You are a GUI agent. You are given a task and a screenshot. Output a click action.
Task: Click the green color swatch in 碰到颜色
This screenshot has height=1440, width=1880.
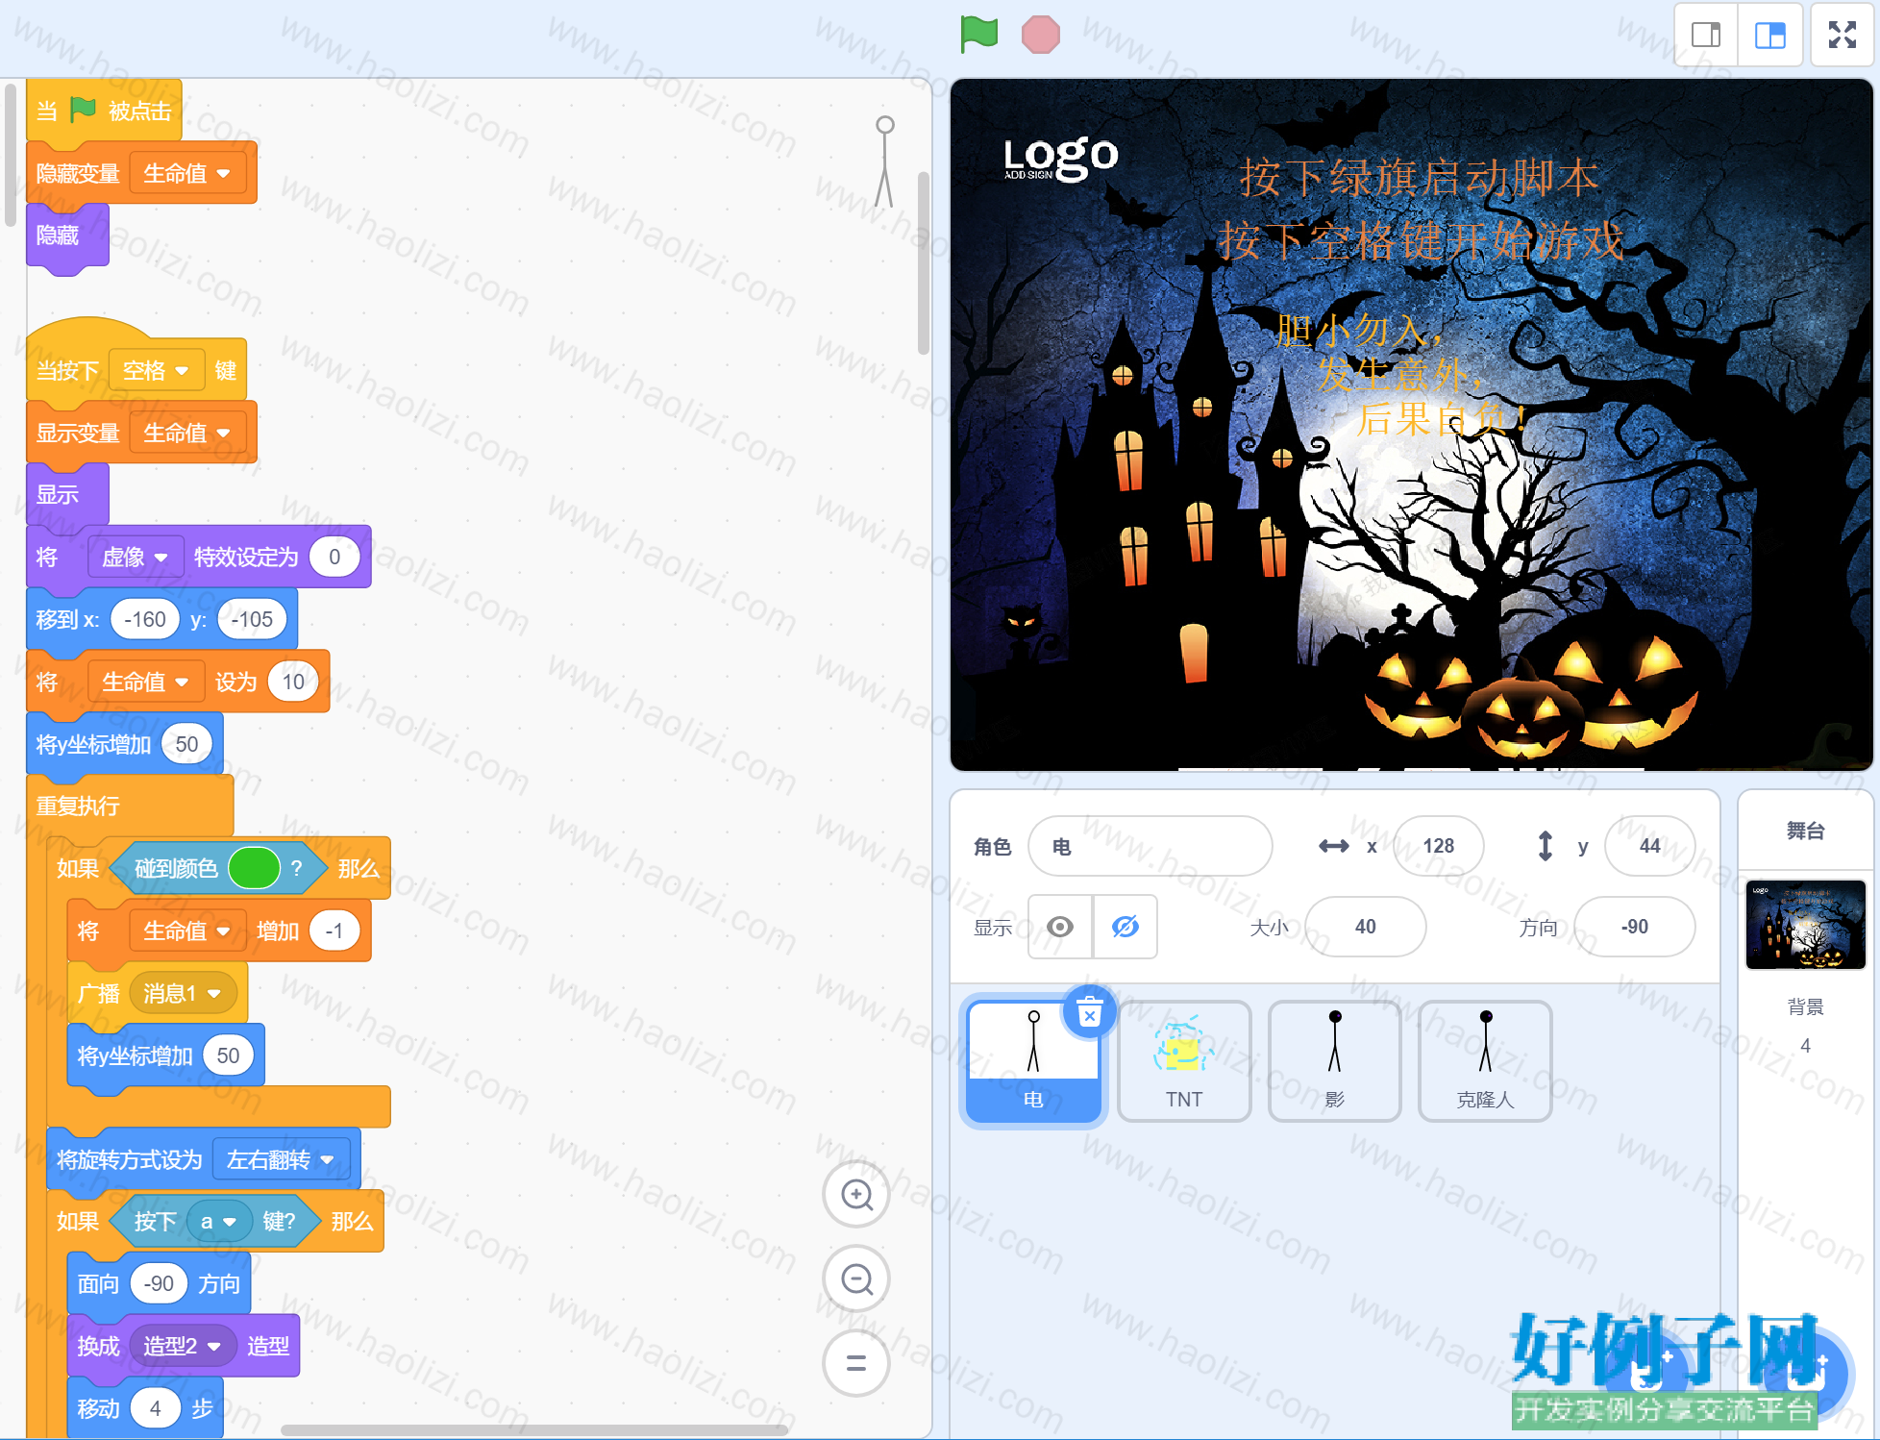tap(254, 869)
